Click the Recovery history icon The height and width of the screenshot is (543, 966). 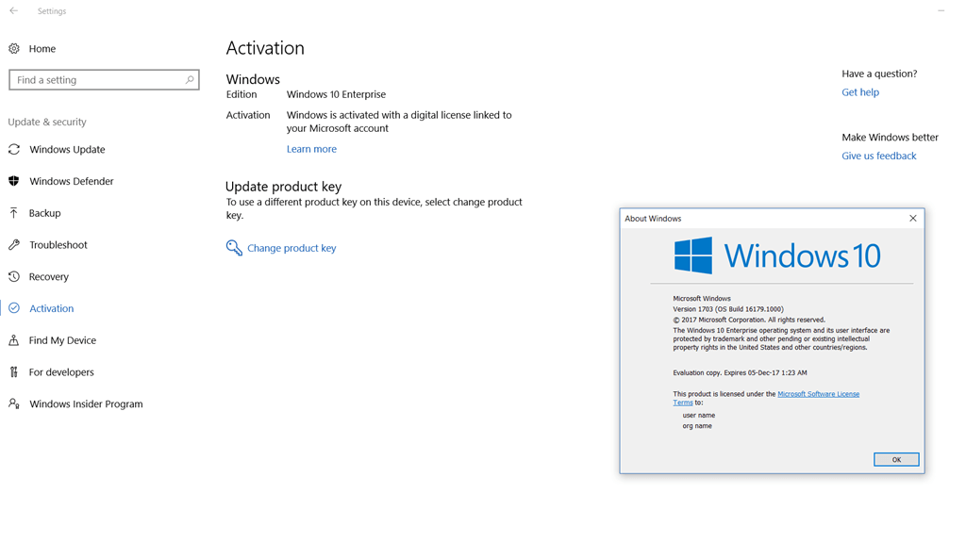click(14, 276)
